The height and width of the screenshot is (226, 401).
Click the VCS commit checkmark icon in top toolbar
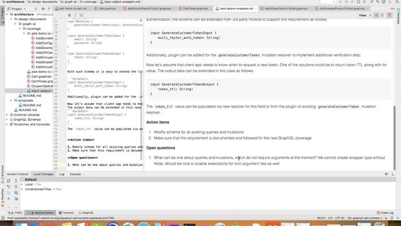point(378,2)
